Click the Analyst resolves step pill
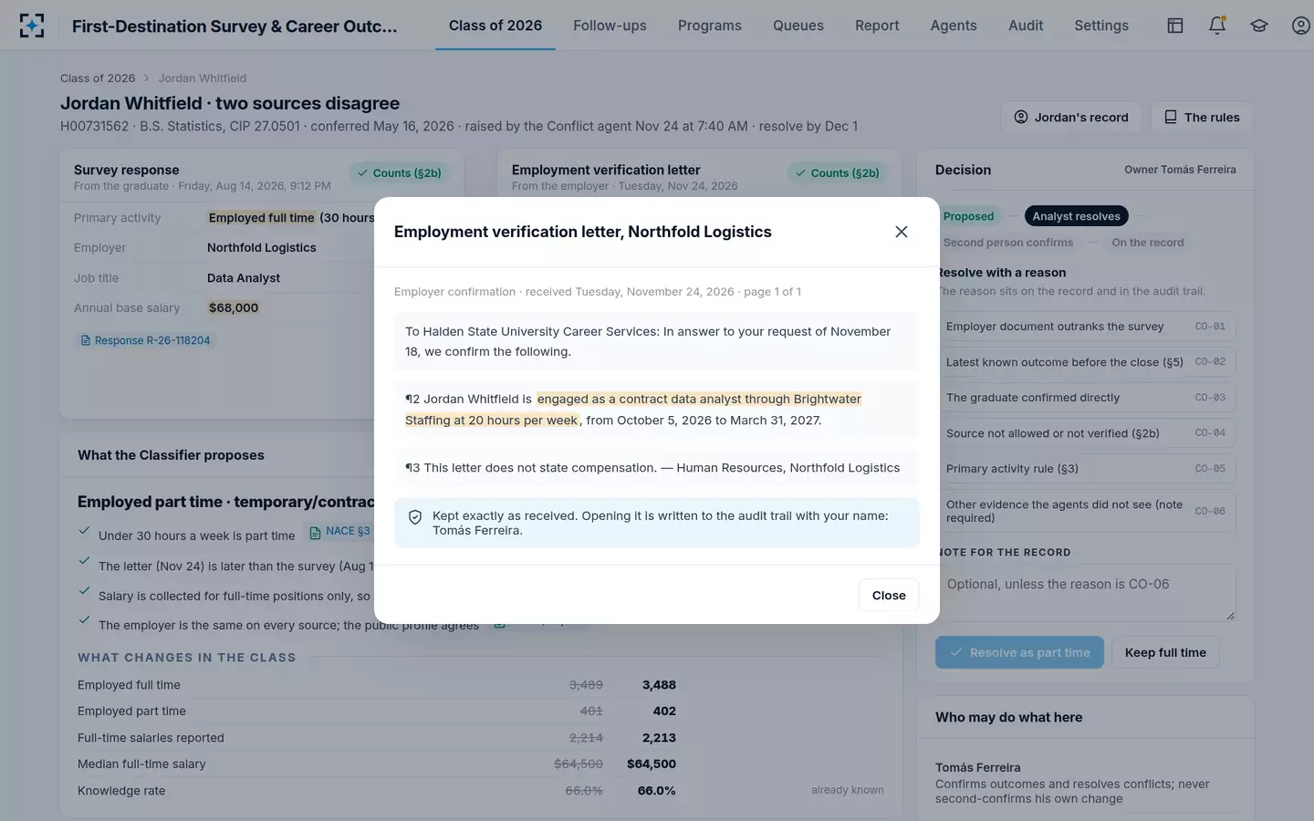Screen dimensions: 1314x821 coord(1077,216)
